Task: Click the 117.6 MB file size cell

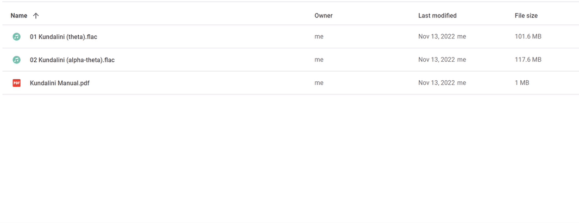Action: [528, 60]
